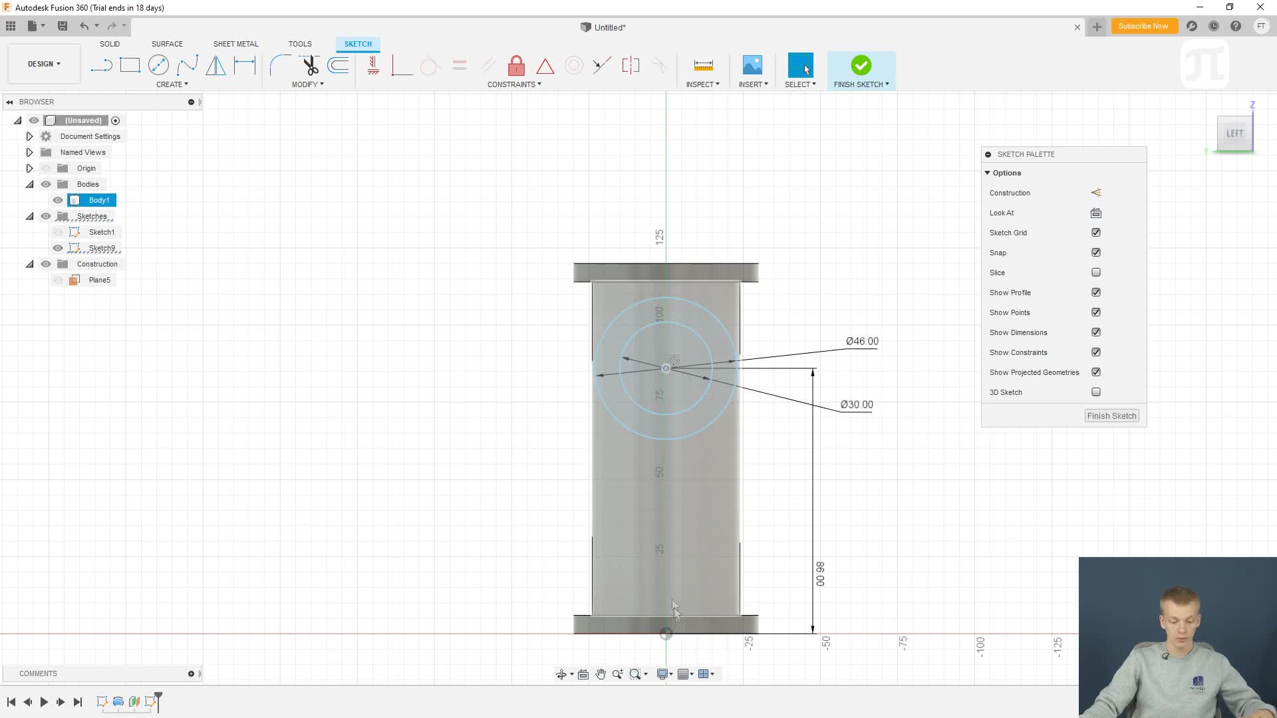Click the Measure inspect icon
Screen dimensions: 1277x718
(703, 65)
